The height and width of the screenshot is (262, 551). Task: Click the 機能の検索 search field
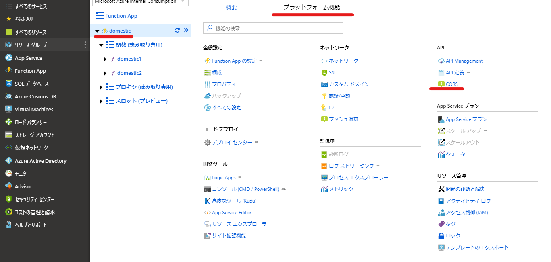tap(273, 28)
